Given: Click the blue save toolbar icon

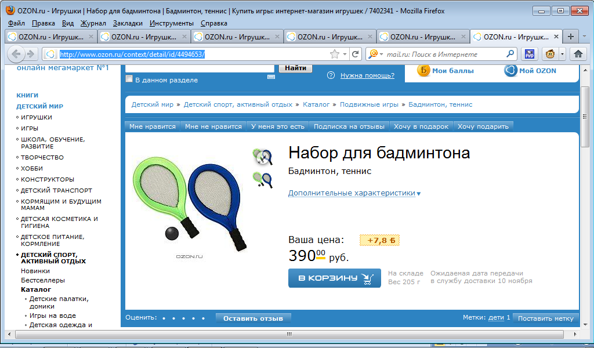Looking at the screenshot, I should coord(530,54).
